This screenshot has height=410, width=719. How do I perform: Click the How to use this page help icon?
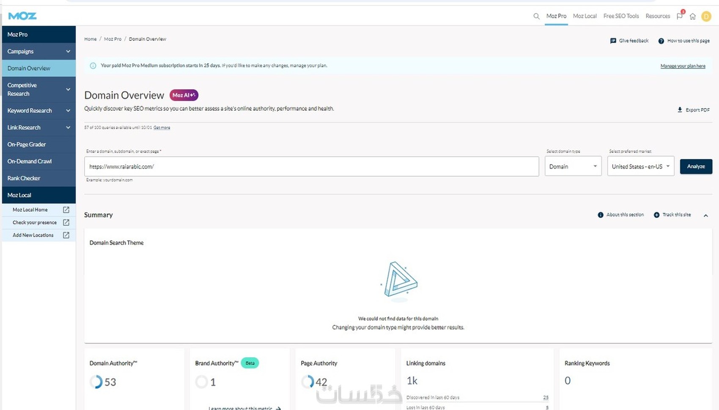click(x=661, y=41)
